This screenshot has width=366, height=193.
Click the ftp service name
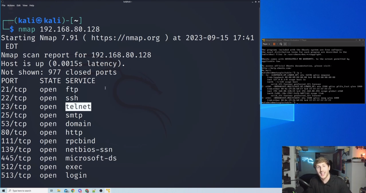coord(72,89)
